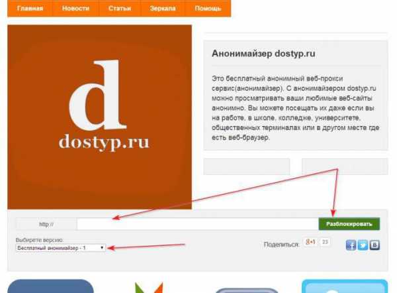
Task: Click the Facebook share icon
Action: (x=351, y=245)
